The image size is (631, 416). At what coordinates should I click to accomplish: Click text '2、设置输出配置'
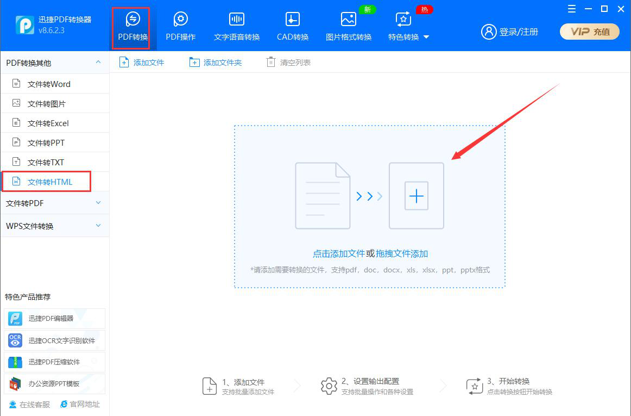(x=370, y=381)
